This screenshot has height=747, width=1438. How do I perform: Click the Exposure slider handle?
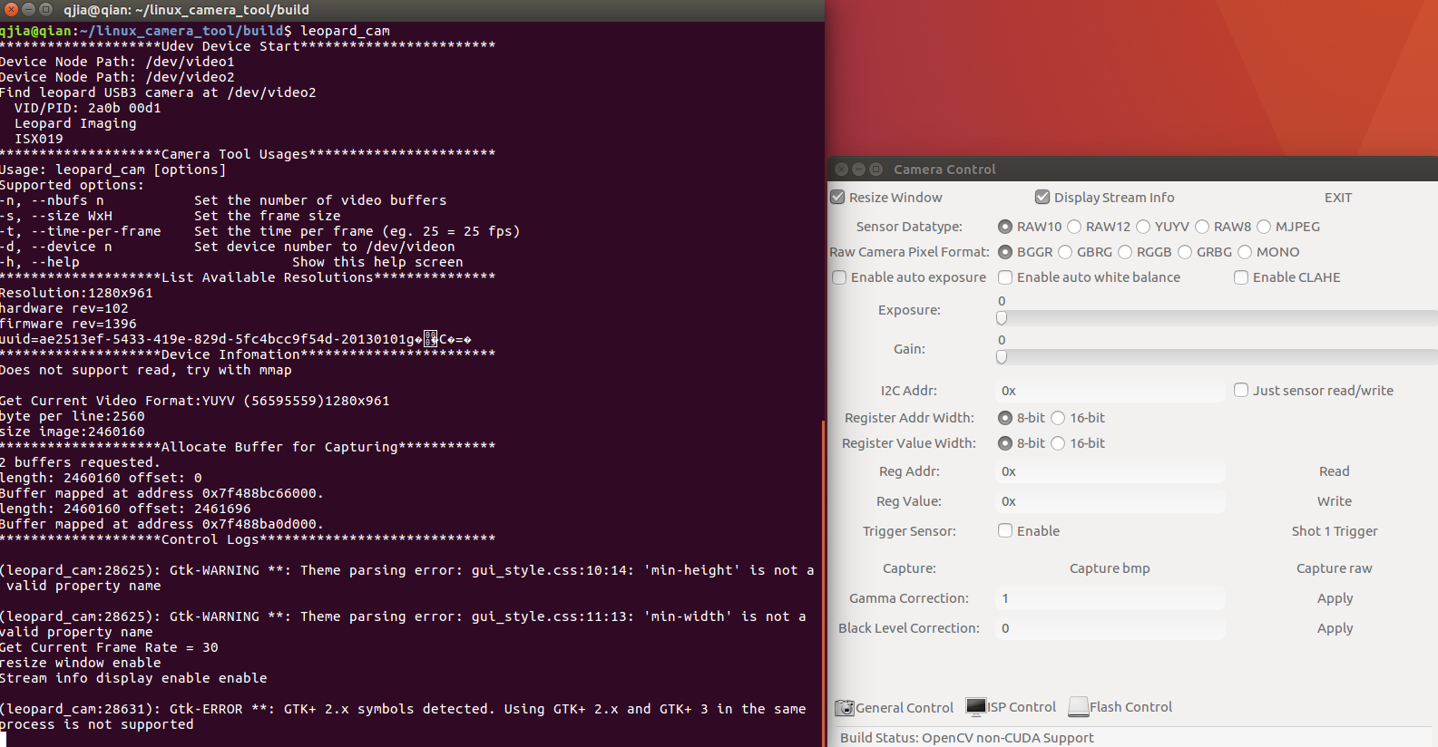point(1002,318)
